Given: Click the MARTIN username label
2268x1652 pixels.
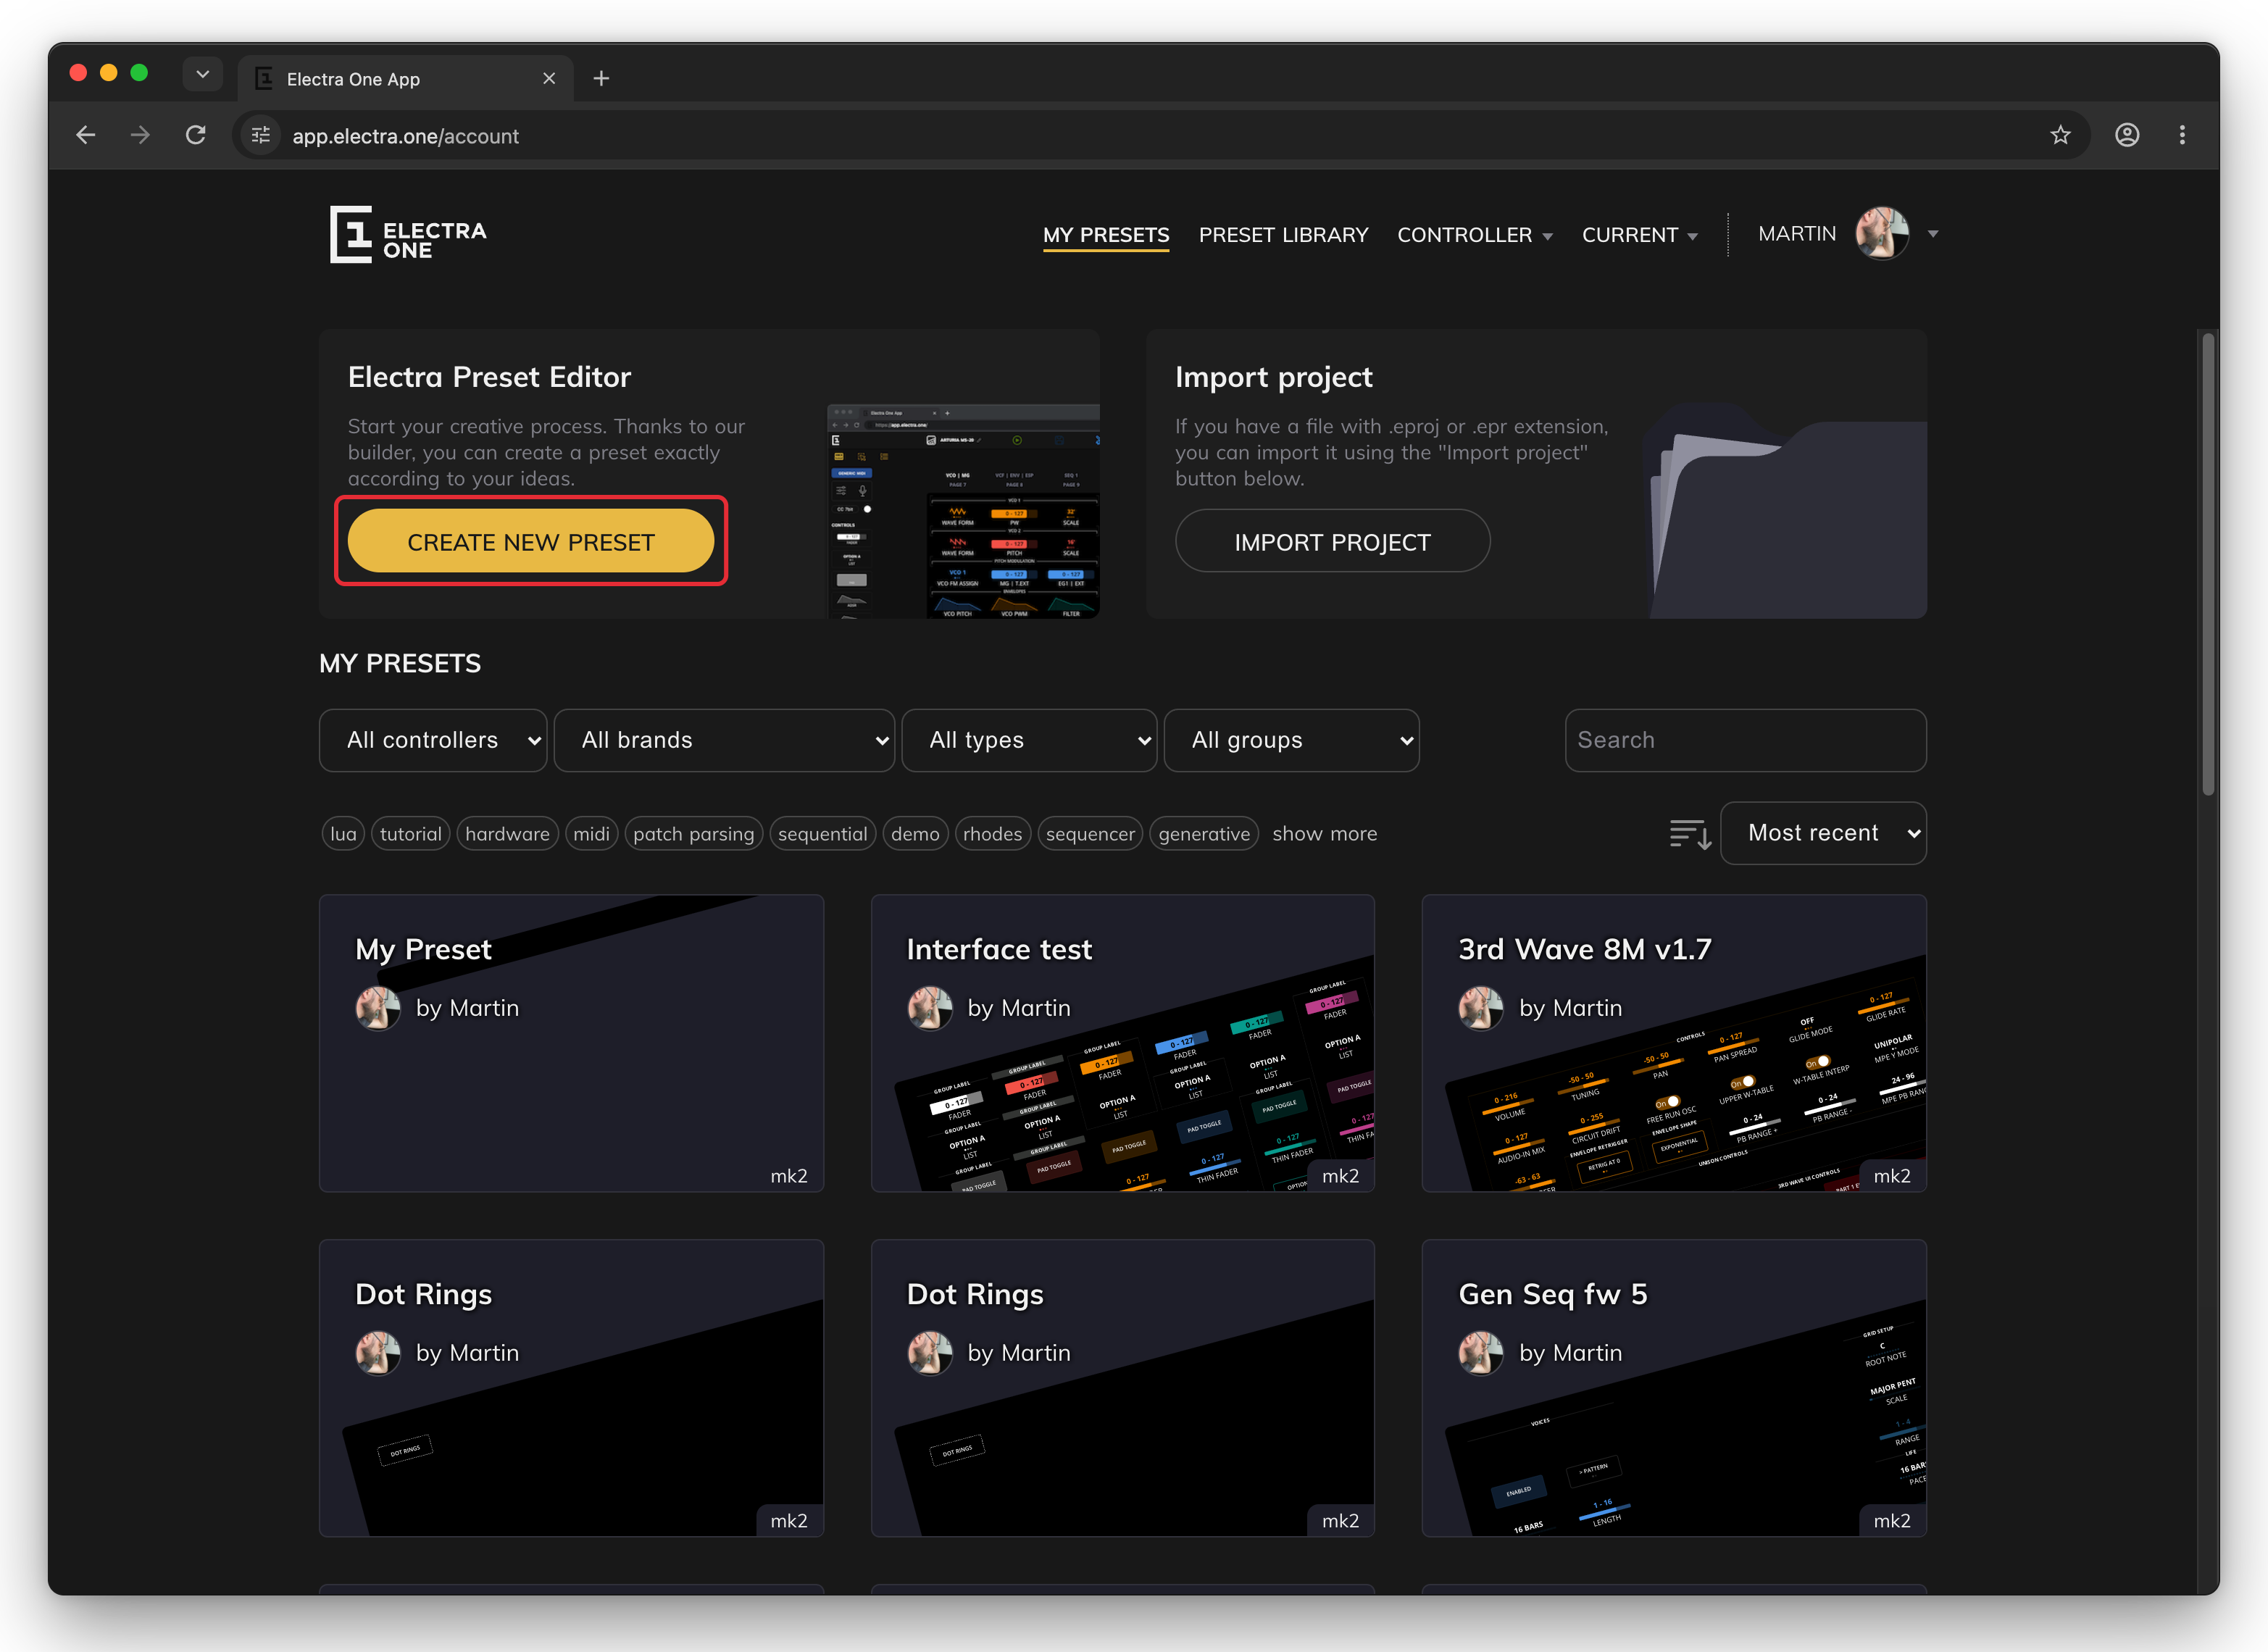Looking at the screenshot, I should click(1797, 234).
